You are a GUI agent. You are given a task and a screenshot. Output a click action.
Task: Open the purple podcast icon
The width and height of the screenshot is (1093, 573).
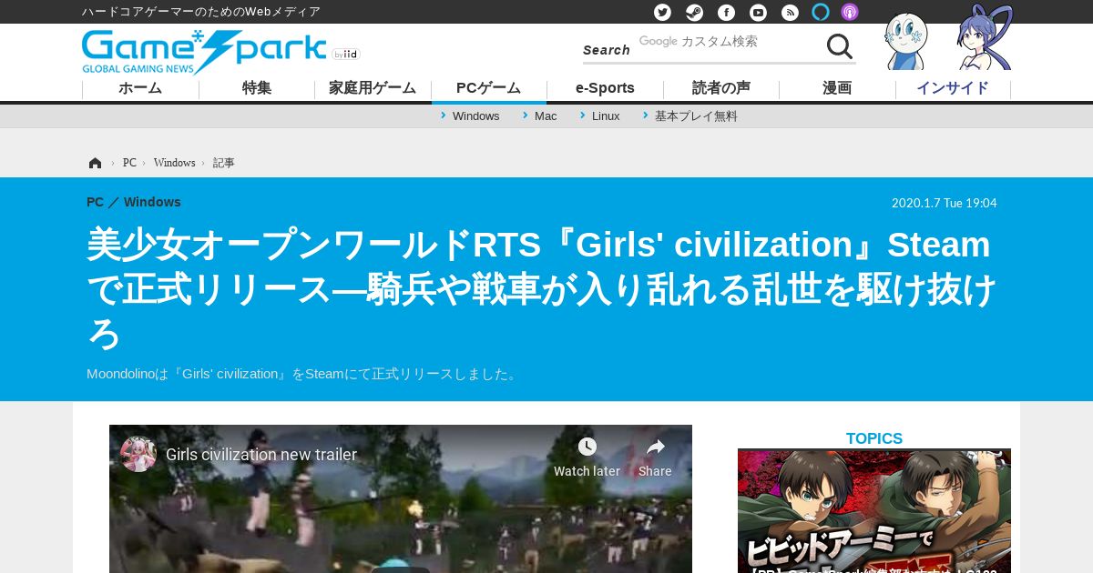coord(850,12)
